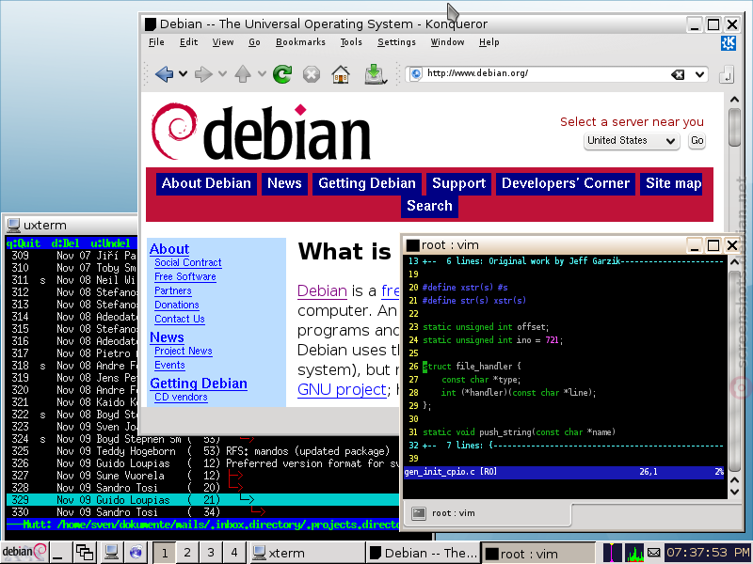Open the GNU project link

click(342, 389)
